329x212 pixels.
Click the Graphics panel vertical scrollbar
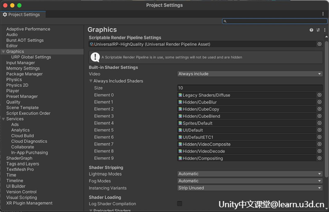[326, 109]
